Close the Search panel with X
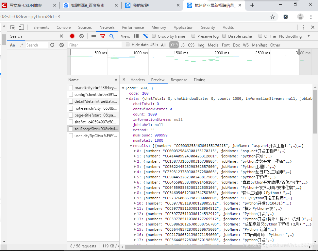Viewport: 318px width, 251px height. pos(61,36)
